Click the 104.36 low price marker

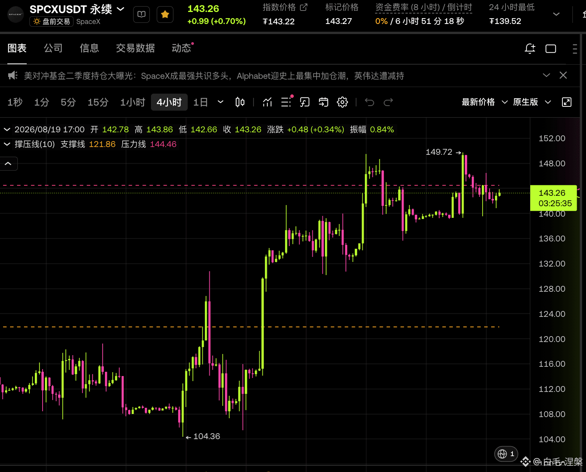[203, 436]
